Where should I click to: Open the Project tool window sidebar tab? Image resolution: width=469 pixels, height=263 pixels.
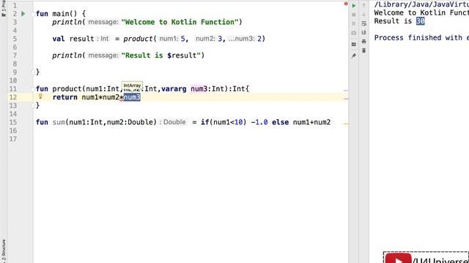coord(3,8)
